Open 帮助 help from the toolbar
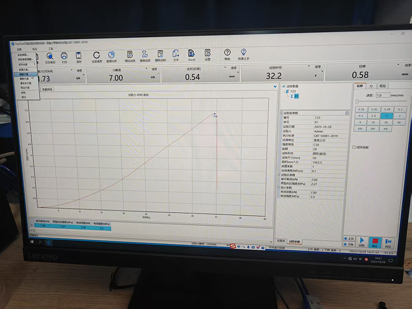The width and height of the screenshot is (412, 309). pyautogui.click(x=227, y=54)
